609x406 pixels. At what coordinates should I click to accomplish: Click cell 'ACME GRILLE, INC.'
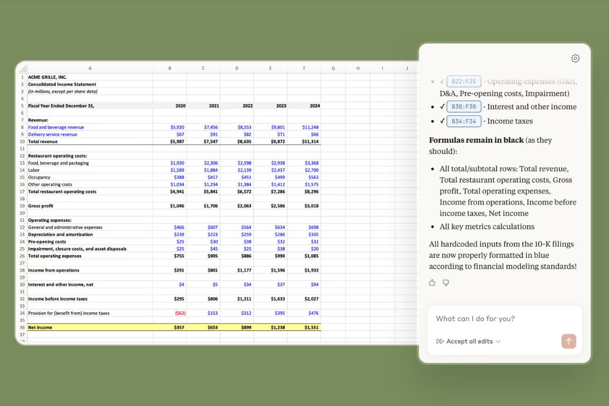tap(47, 77)
